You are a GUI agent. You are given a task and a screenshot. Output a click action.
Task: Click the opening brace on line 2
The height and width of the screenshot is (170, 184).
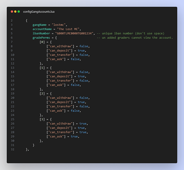(x=26, y=21)
